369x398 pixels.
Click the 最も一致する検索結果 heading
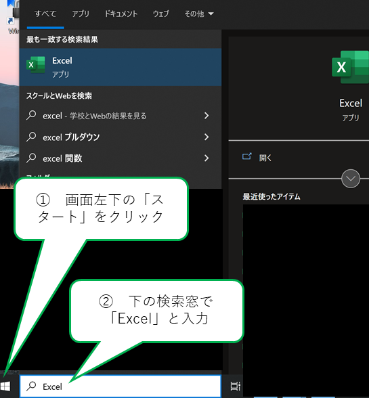coord(62,39)
